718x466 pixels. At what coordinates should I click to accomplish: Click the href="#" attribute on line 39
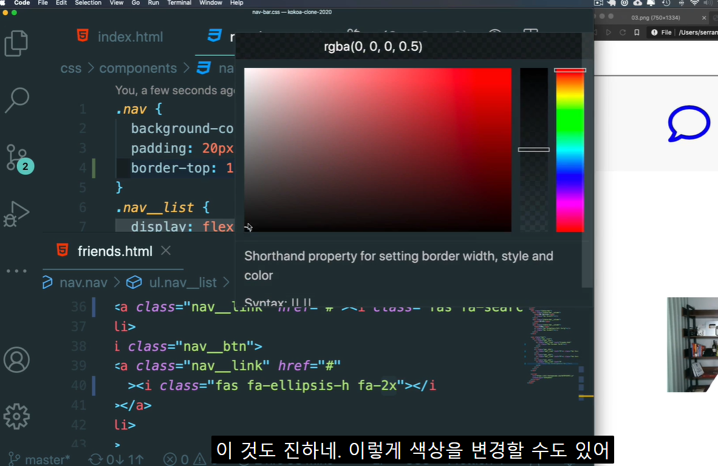309,366
